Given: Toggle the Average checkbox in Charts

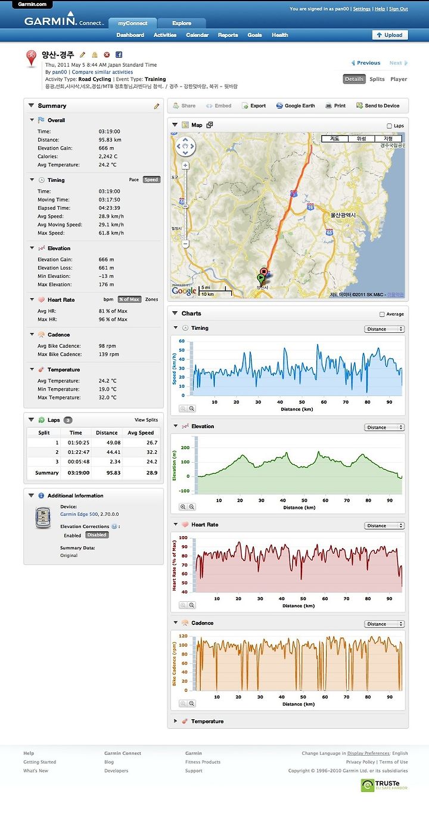Looking at the screenshot, I should (382, 314).
